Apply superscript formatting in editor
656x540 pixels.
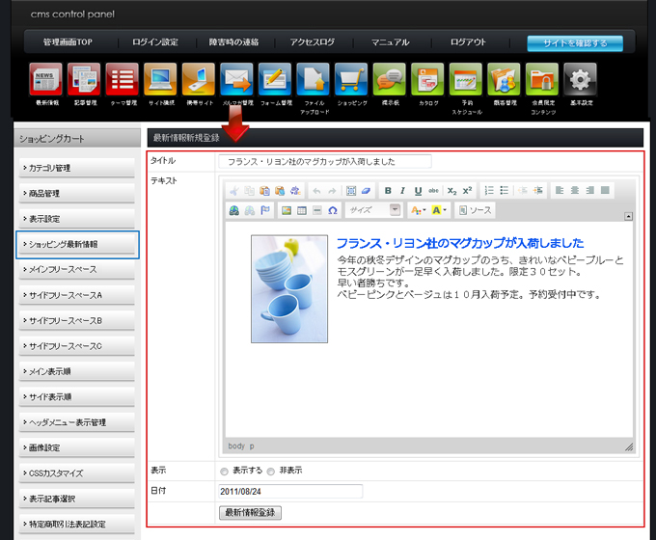pyautogui.click(x=467, y=191)
